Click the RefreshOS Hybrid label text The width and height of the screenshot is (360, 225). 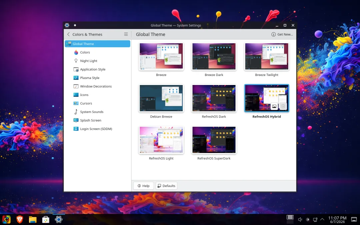(x=267, y=117)
